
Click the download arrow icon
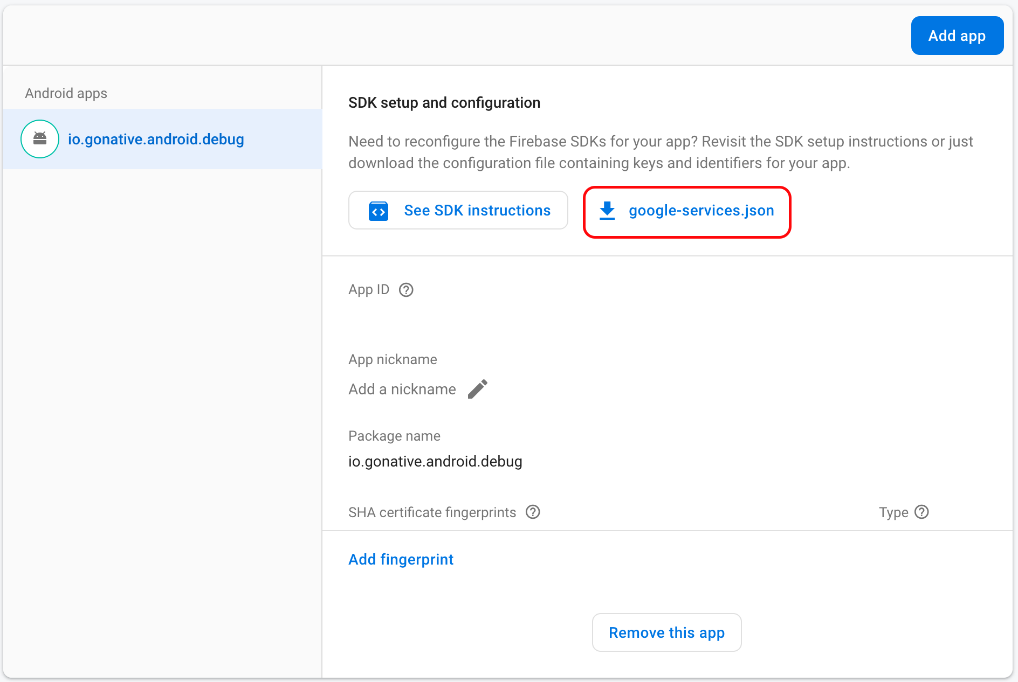click(x=607, y=211)
